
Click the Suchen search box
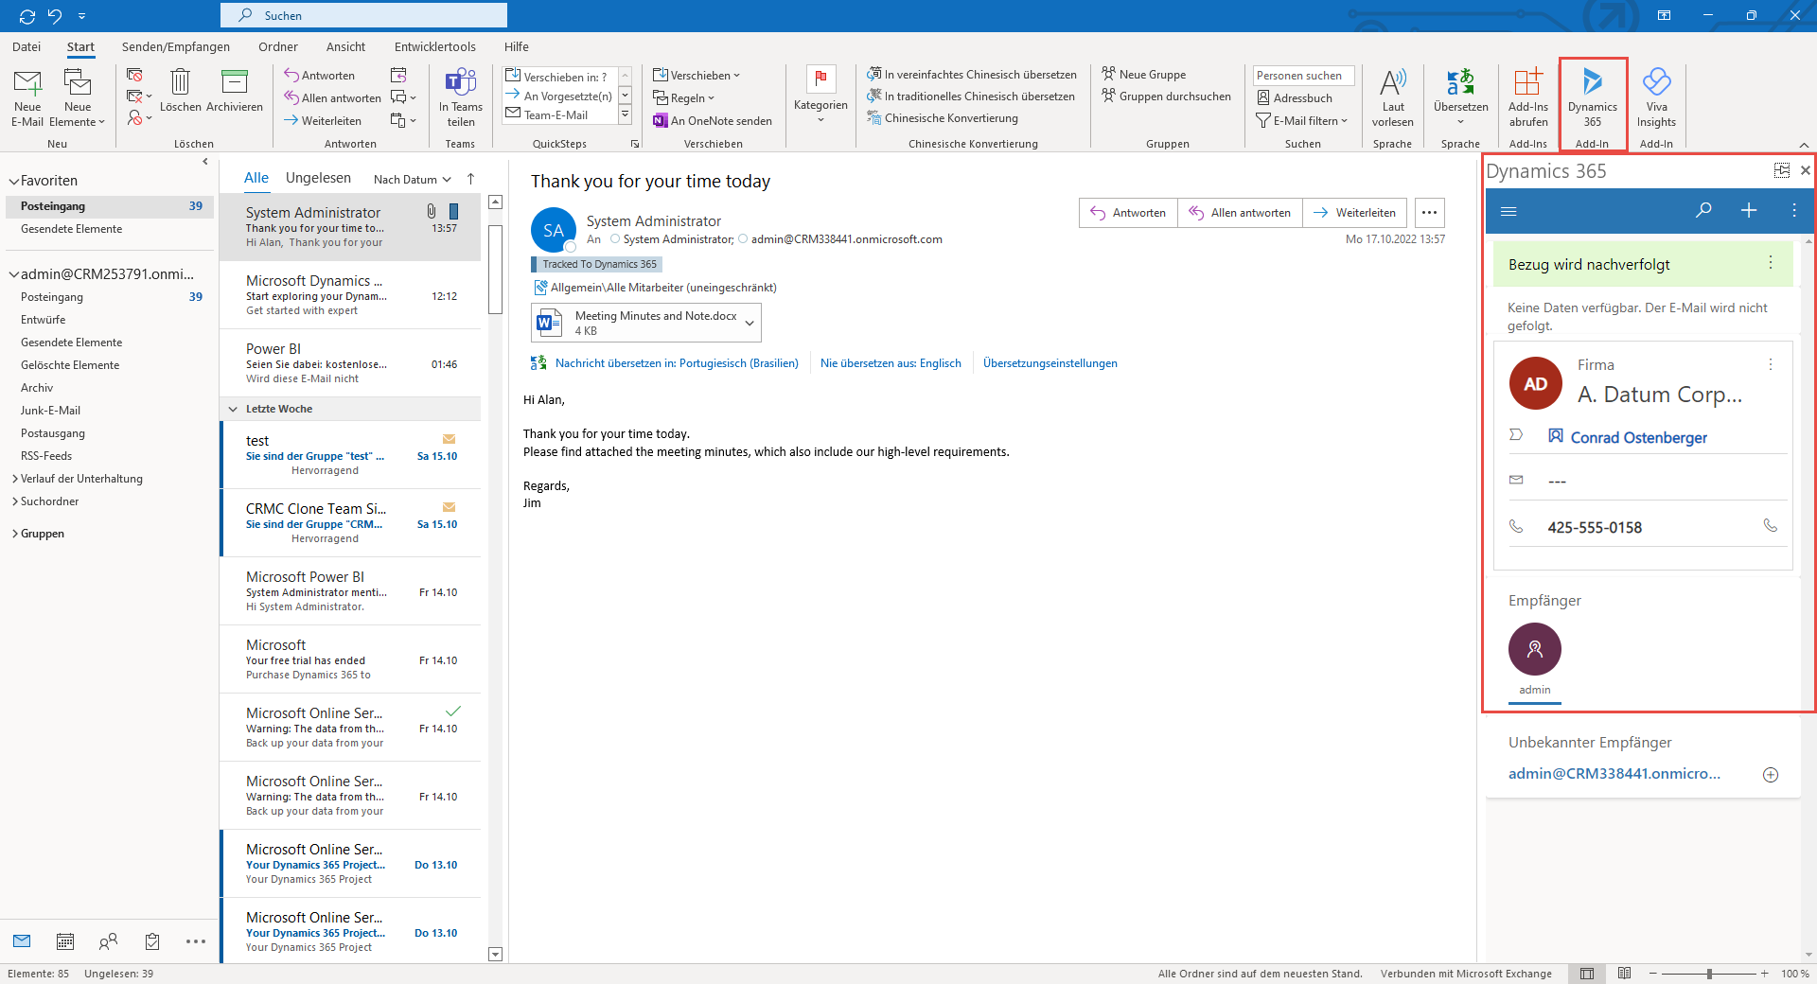(363, 15)
